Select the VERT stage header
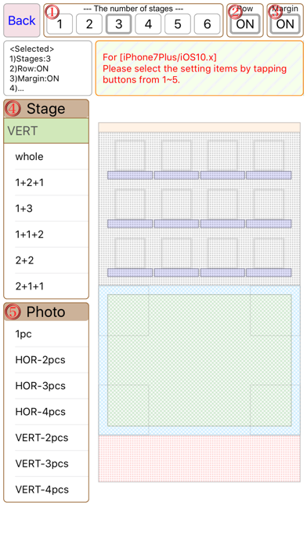The width and height of the screenshot is (307, 546). pyautogui.click(x=46, y=131)
